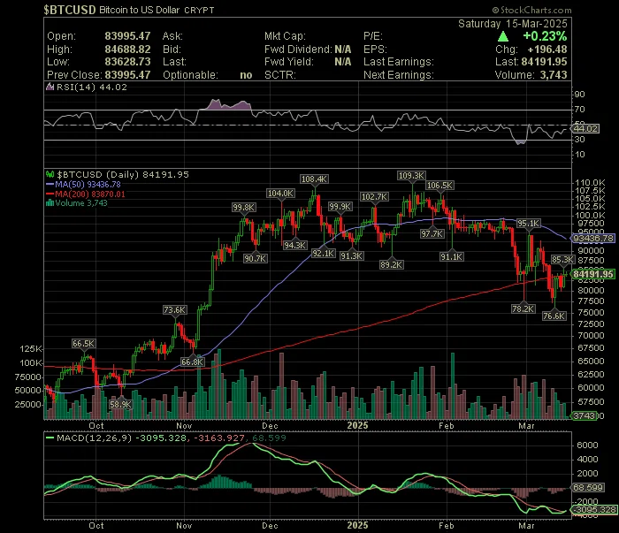This screenshot has width=619, height=533.
Task: Click the 78.2K low price label
Action: point(523,308)
